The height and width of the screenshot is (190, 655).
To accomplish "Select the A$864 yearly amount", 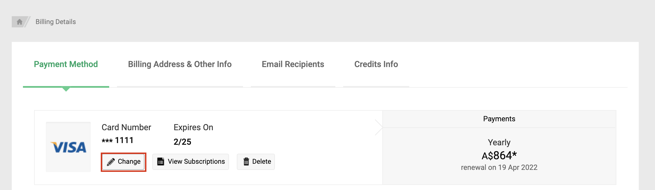I will point(499,155).
